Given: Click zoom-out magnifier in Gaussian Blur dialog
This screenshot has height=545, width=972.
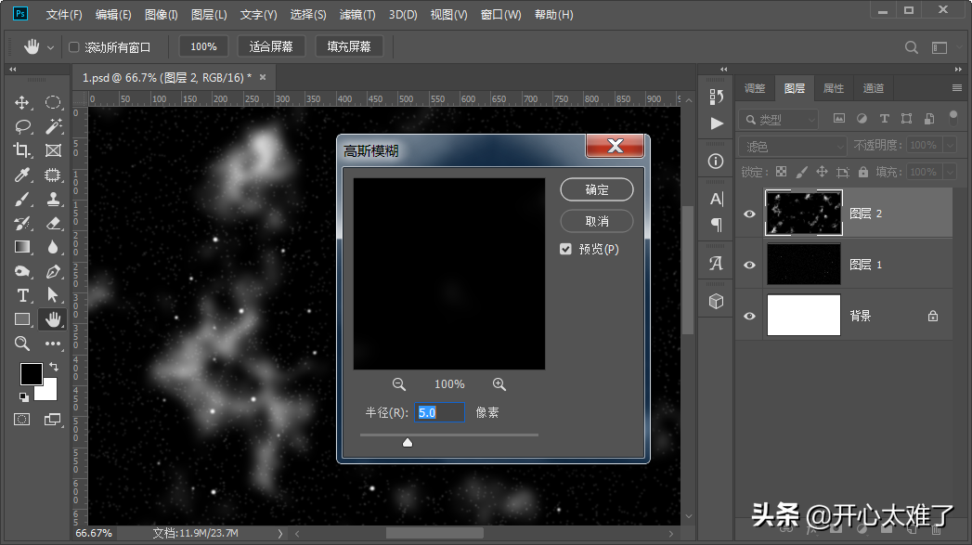Looking at the screenshot, I should (399, 384).
